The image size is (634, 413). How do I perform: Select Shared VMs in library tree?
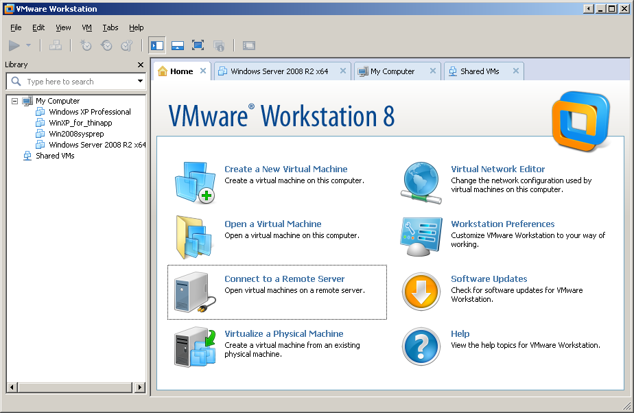pos(55,156)
